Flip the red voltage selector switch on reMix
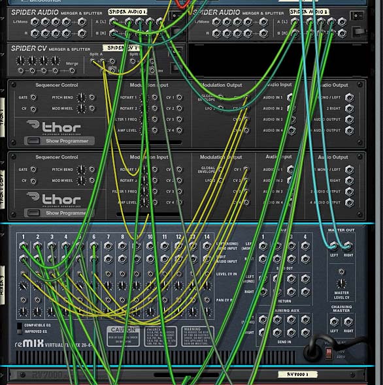 coord(328,353)
